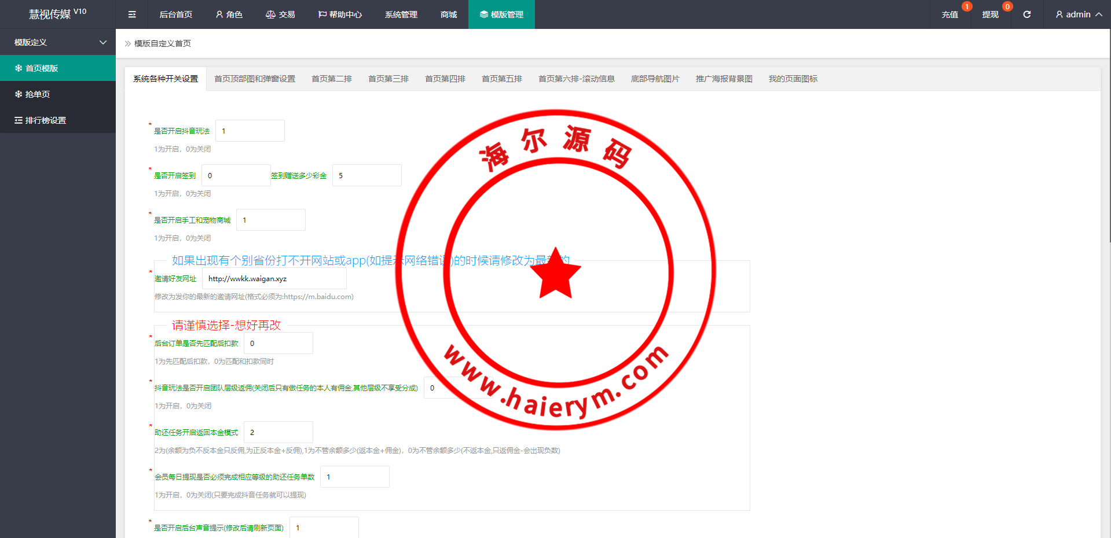Expand the admin user dropdown
The image size is (1111, 538).
point(1078,14)
